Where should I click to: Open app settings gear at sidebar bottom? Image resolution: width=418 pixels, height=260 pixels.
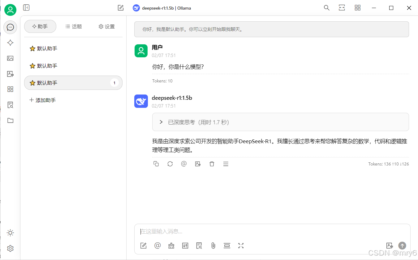(x=10, y=248)
